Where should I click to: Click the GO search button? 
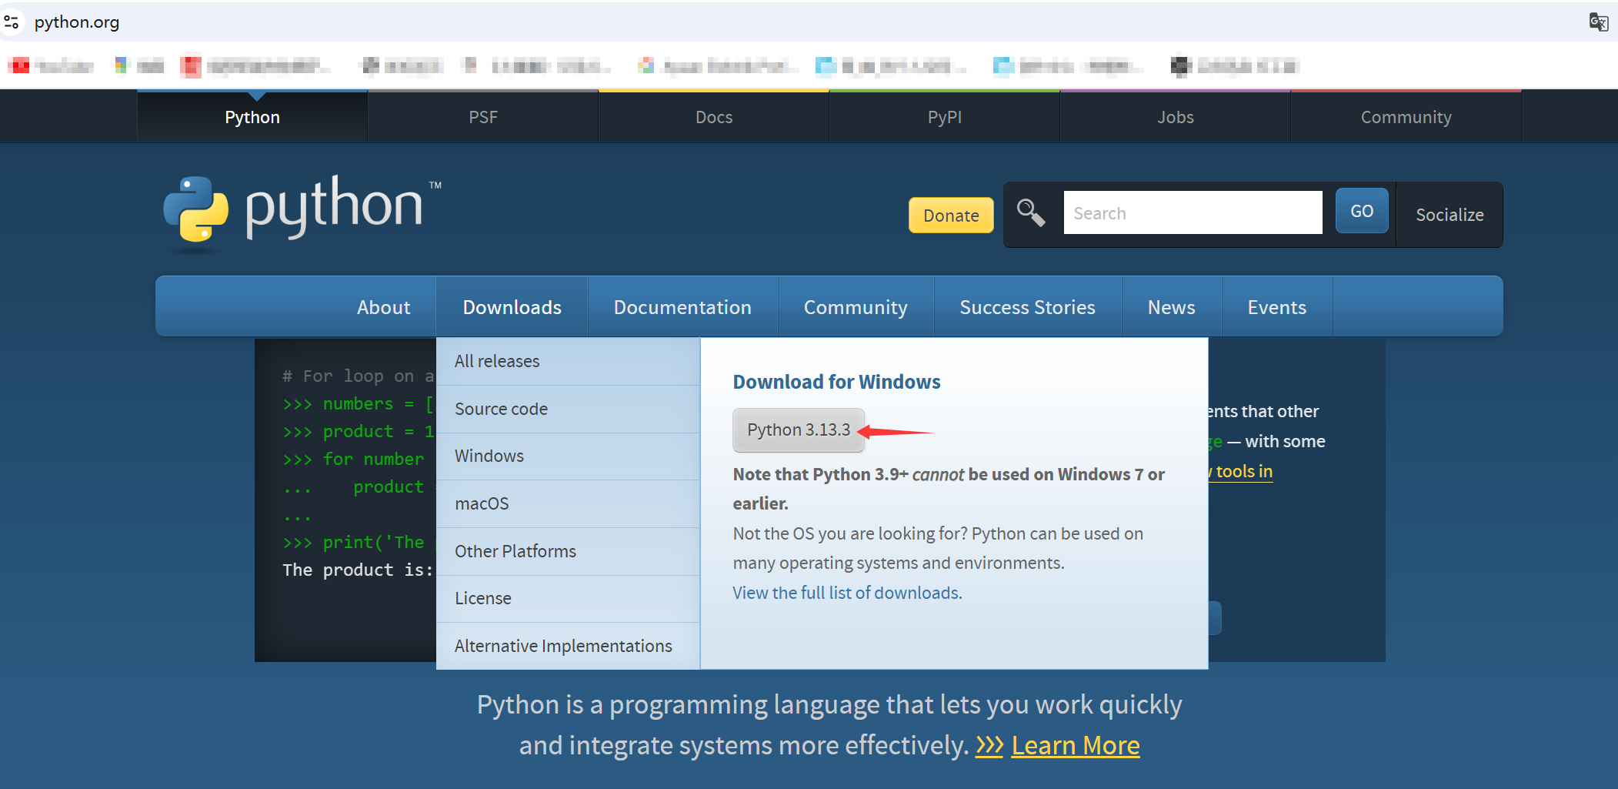(x=1362, y=211)
